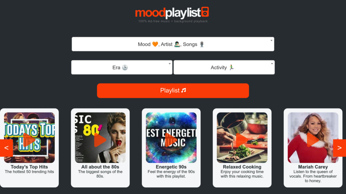
Task: Open the Relaxed Cooking title link
Action: click(x=242, y=167)
